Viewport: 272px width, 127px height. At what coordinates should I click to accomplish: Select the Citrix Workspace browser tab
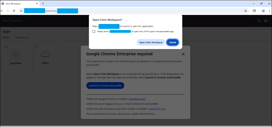20,4
